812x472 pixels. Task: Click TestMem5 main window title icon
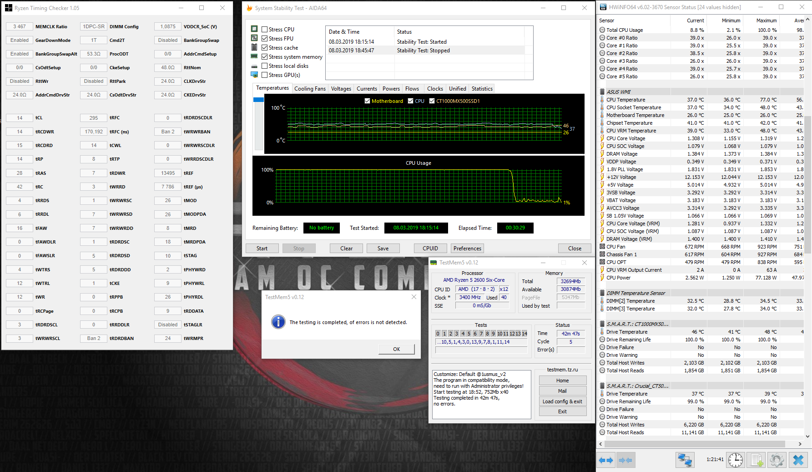click(x=434, y=263)
